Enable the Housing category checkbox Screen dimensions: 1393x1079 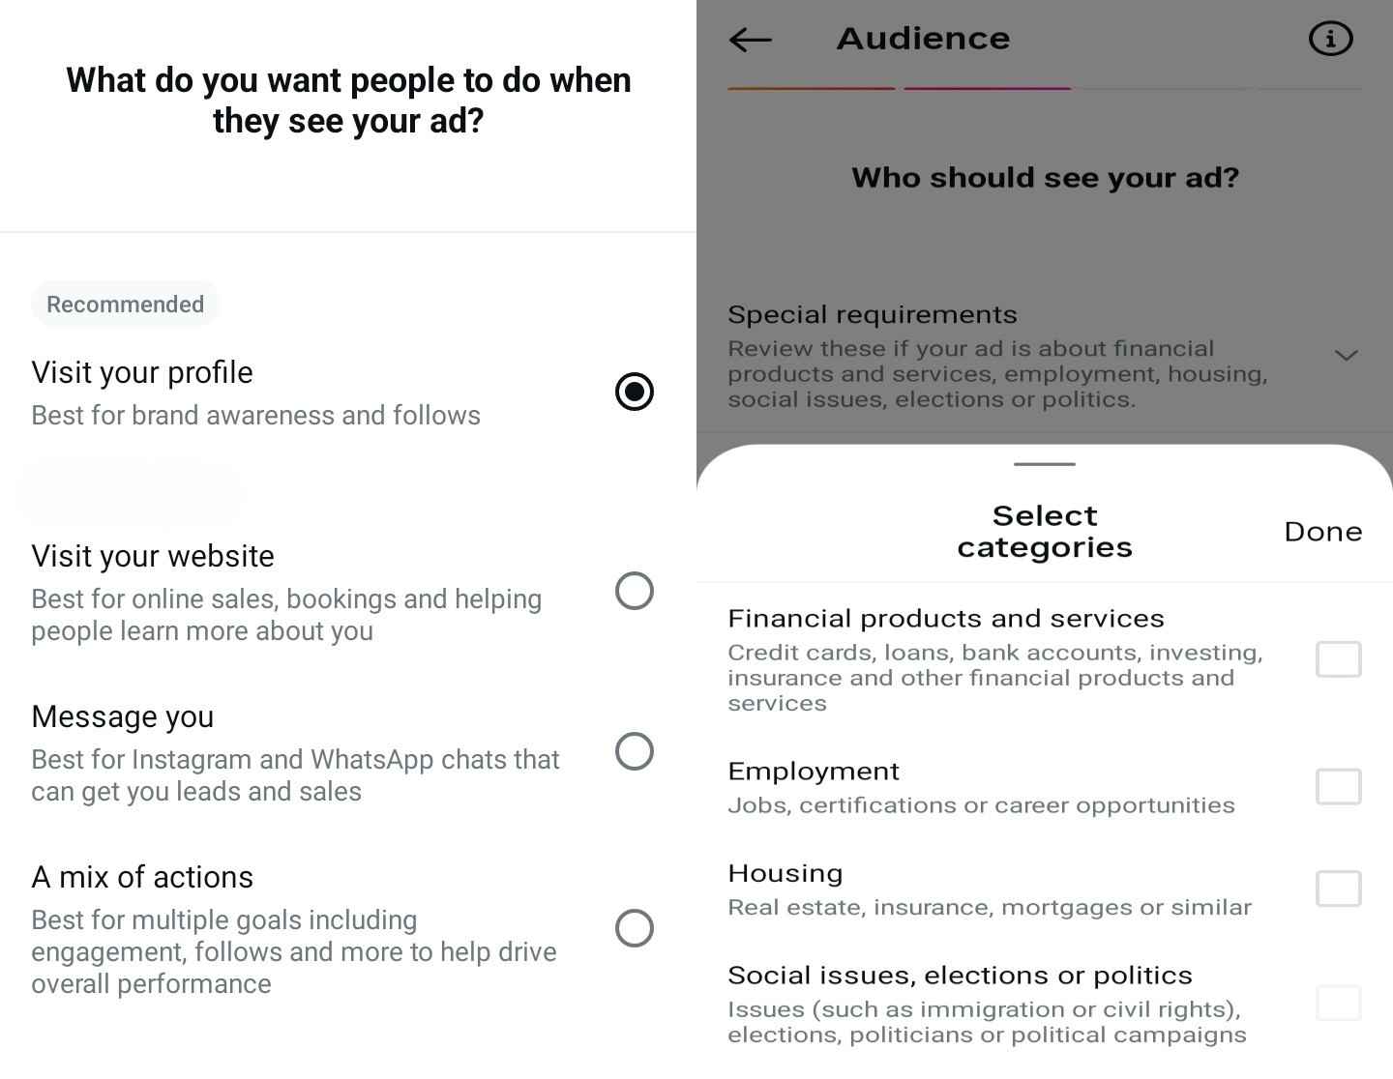click(x=1338, y=889)
